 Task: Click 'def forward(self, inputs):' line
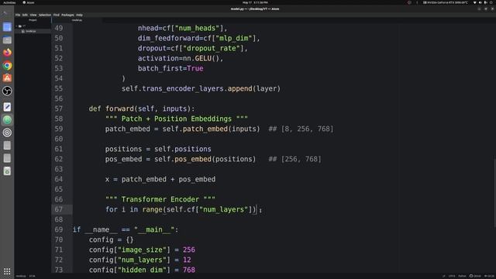[x=142, y=108]
